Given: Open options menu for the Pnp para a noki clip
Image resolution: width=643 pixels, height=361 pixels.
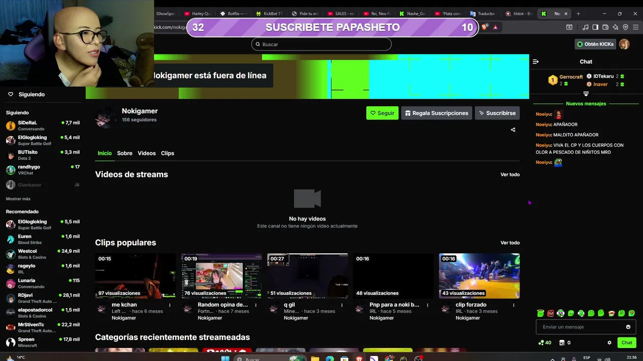Looking at the screenshot, I should tap(428, 305).
